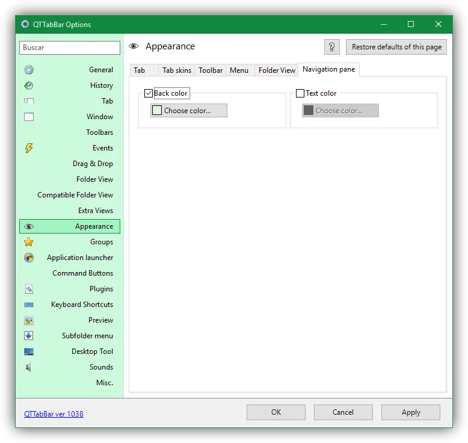Select Groups in the sidebar list
Viewport: 468px width, 443px height.
[x=70, y=242]
